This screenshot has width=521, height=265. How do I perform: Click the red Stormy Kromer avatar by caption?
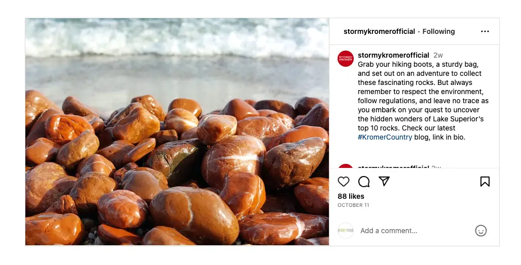click(346, 59)
